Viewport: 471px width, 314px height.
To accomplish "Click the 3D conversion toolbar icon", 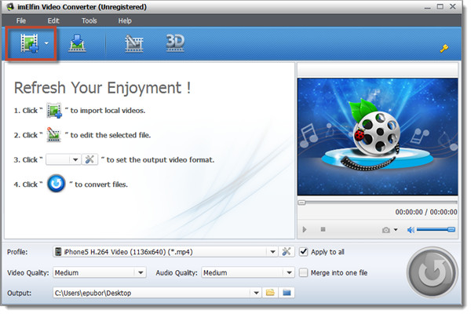I will 175,43.
